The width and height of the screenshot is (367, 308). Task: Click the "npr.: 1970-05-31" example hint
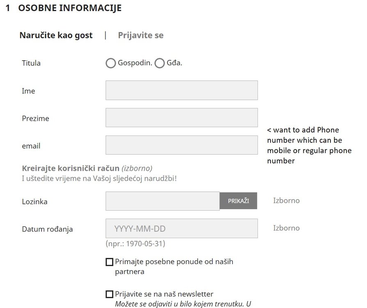(135, 244)
